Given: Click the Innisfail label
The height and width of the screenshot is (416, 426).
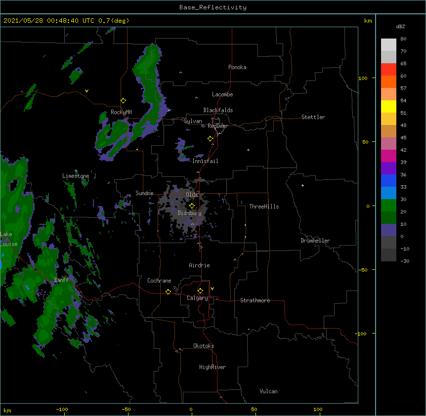Looking at the screenshot, I should (205, 161).
